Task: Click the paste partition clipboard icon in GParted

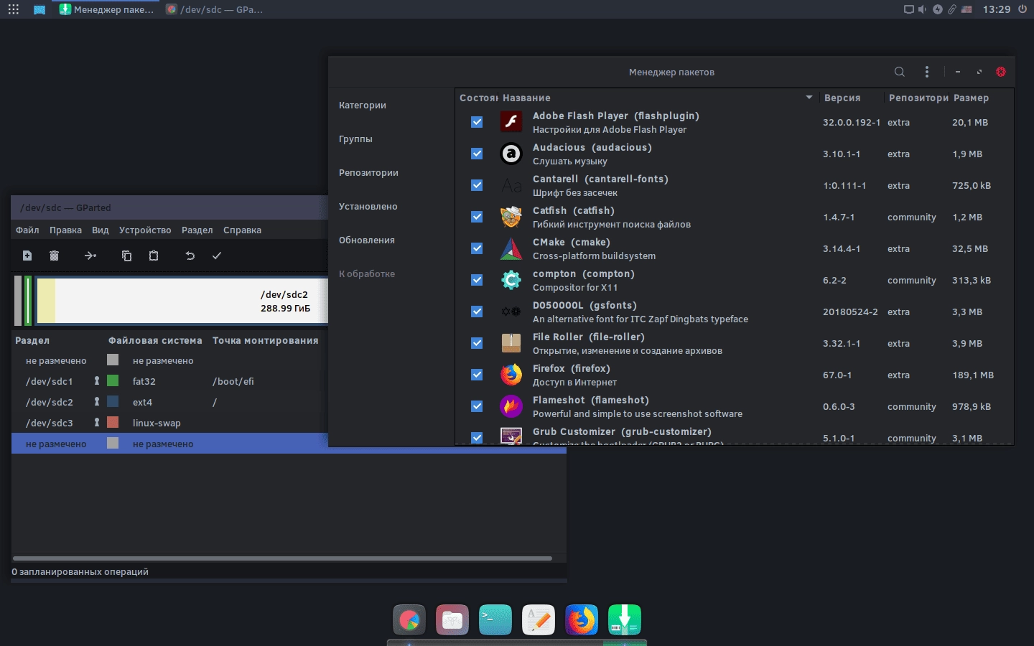Action: pos(154,256)
